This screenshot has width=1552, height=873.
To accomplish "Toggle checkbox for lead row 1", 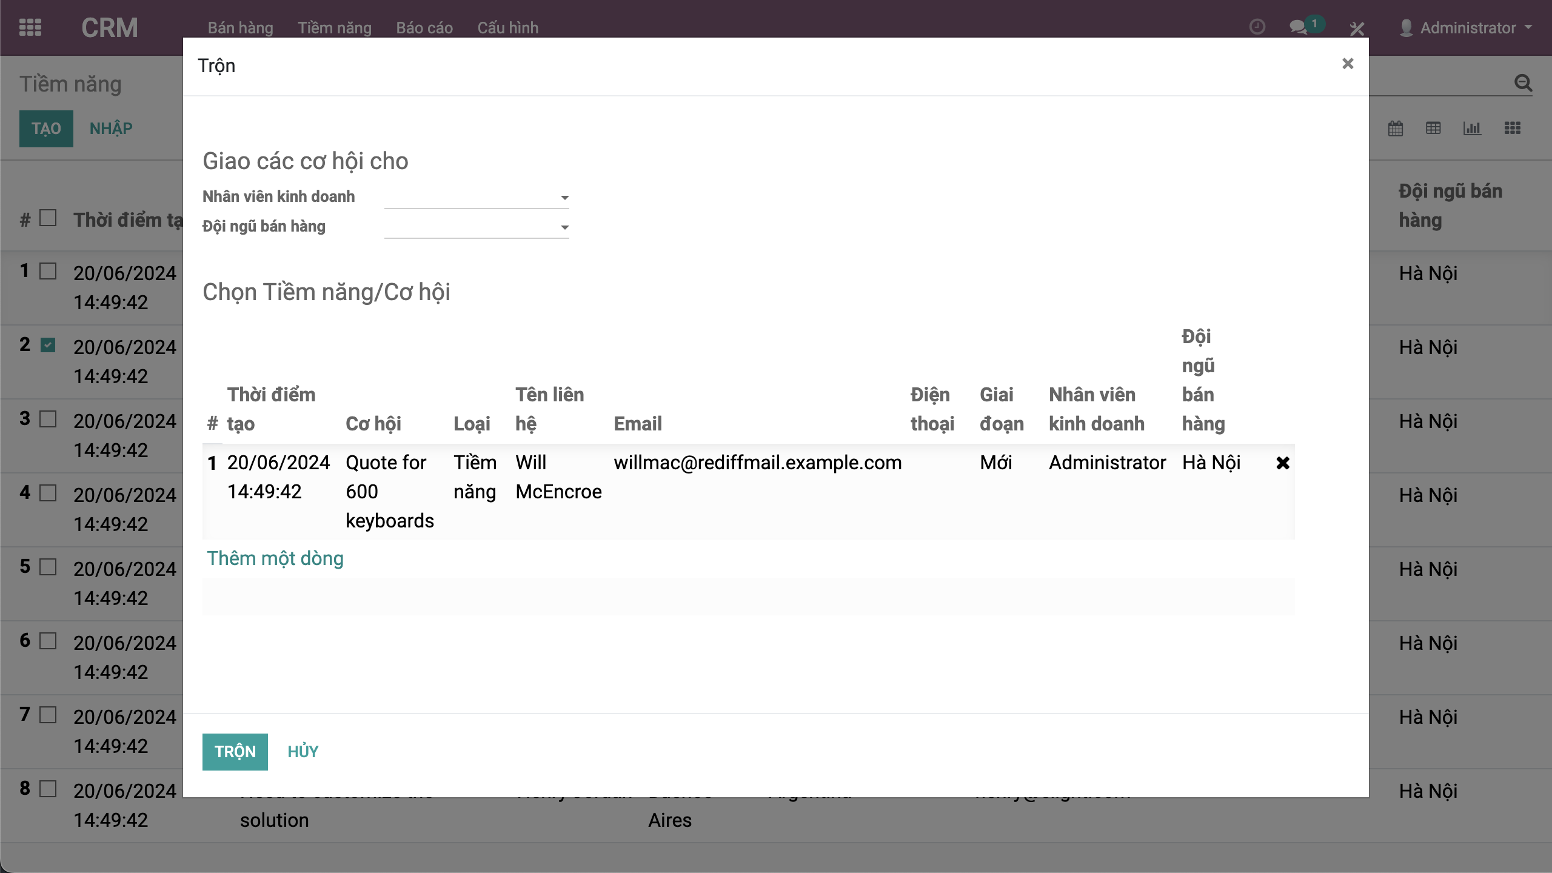I will (x=48, y=271).
